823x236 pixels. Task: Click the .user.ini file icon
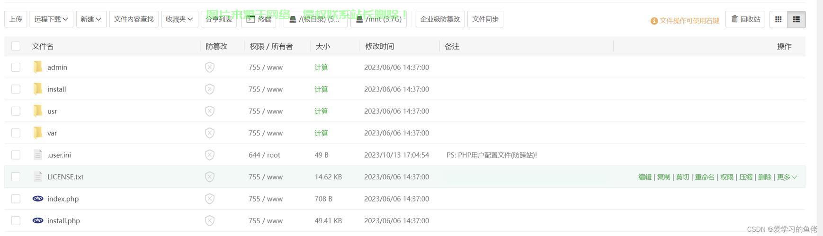click(x=38, y=155)
